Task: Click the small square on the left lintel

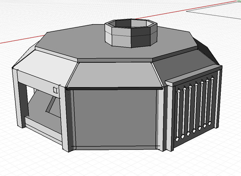Action: [56, 90]
